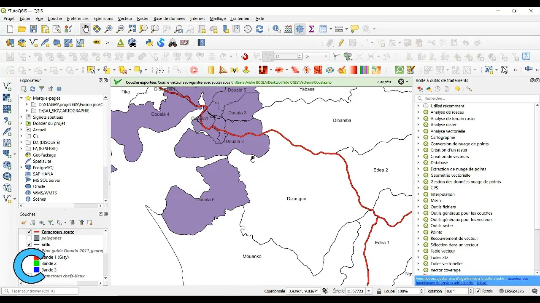The image size is (540, 303).
Task: Click the [close] link in toolbox notice
Action: (482, 283)
